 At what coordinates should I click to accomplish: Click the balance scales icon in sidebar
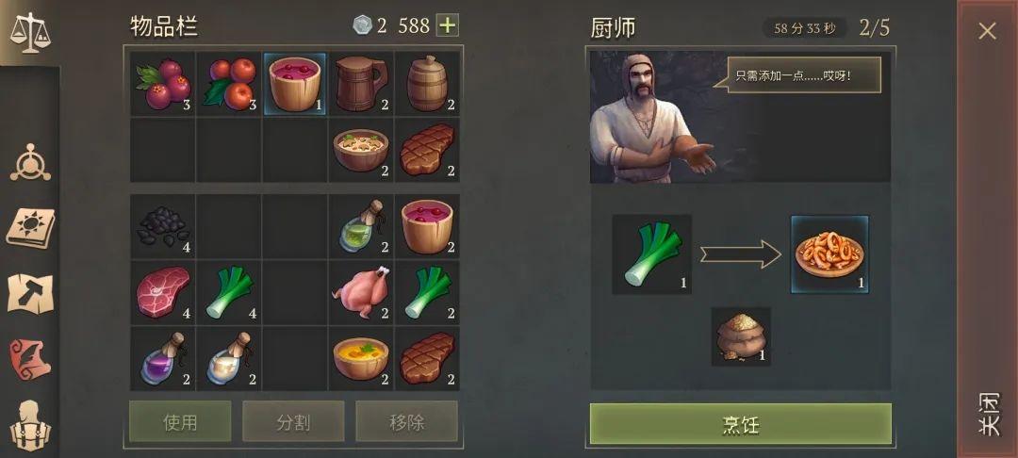coord(30,32)
